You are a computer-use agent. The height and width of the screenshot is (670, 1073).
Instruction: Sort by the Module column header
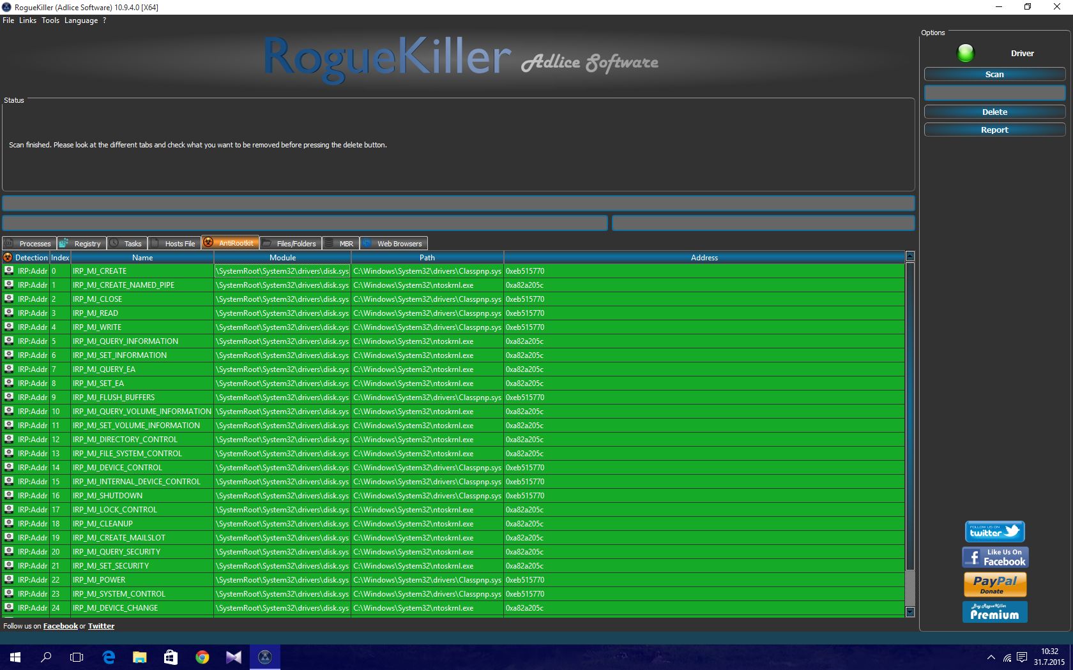[x=282, y=257]
